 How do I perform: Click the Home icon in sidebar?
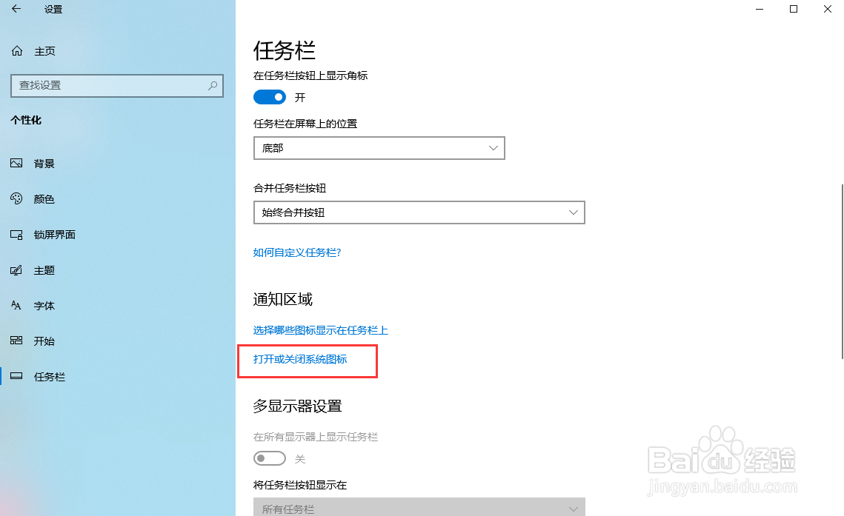(x=16, y=50)
